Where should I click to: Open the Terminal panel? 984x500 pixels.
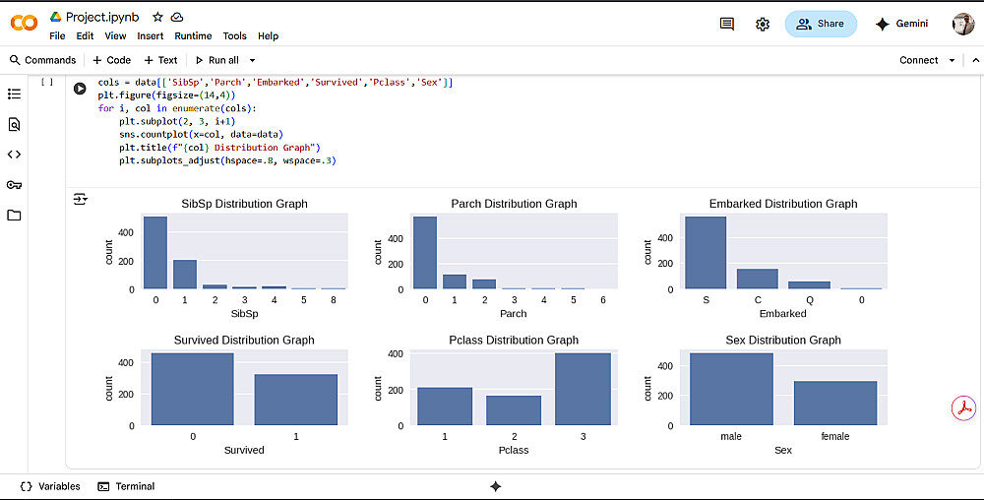126,486
